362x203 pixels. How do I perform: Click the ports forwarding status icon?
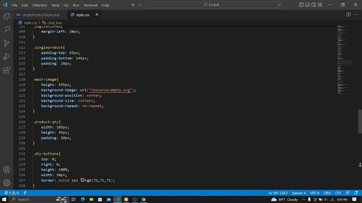[x=25, y=193]
